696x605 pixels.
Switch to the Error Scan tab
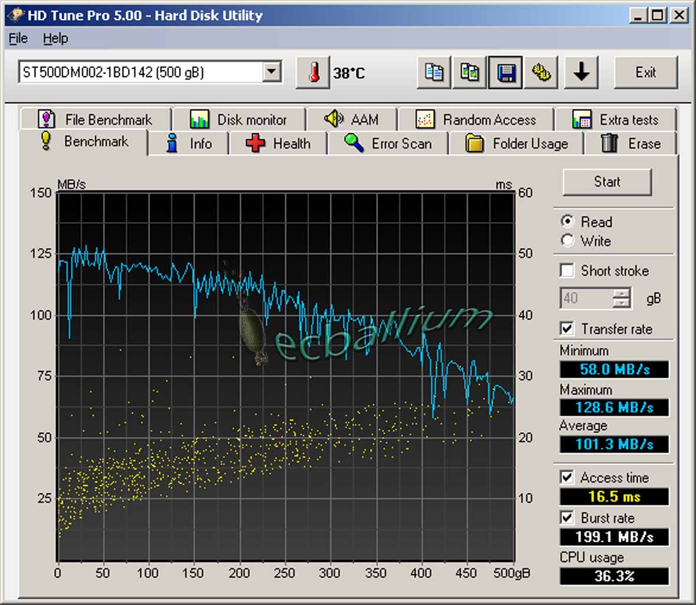(388, 144)
